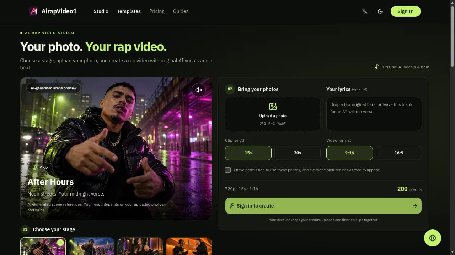
Task: Focus the lyrics text box
Action: point(374,114)
